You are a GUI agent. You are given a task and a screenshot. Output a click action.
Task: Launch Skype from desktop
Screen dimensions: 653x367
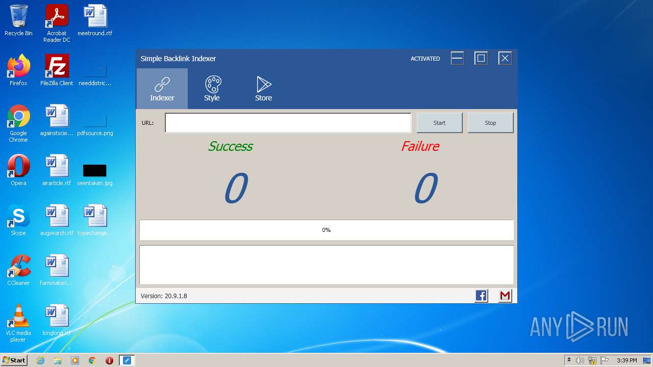click(x=18, y=220)
